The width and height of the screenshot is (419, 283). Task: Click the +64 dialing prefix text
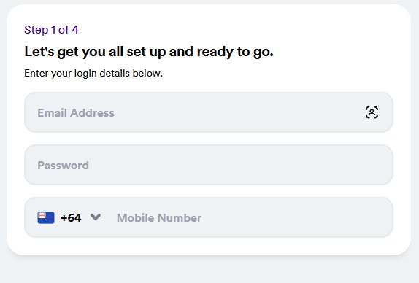click(x=71, y=218)
